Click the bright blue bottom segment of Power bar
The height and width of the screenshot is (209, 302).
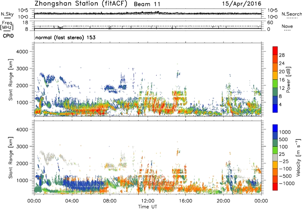[275, 108]
